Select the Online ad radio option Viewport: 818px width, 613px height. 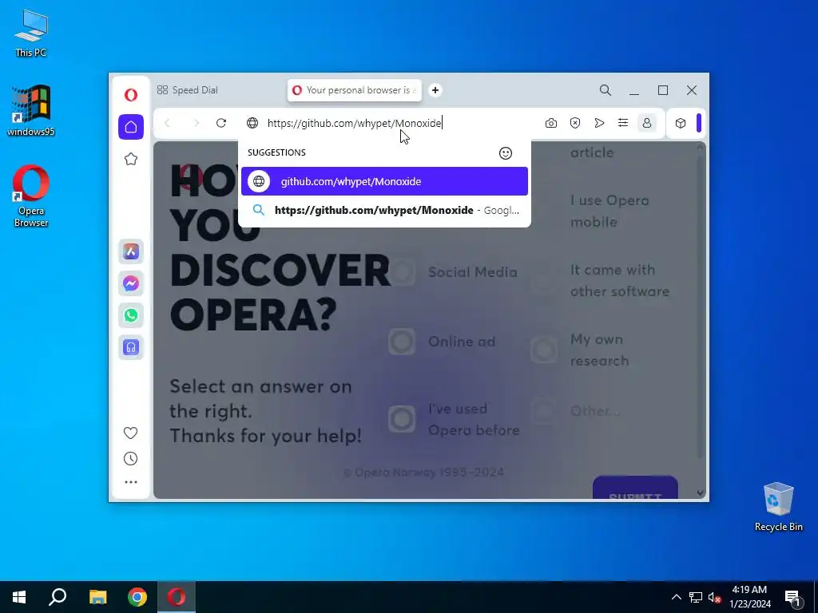[402, 342]
